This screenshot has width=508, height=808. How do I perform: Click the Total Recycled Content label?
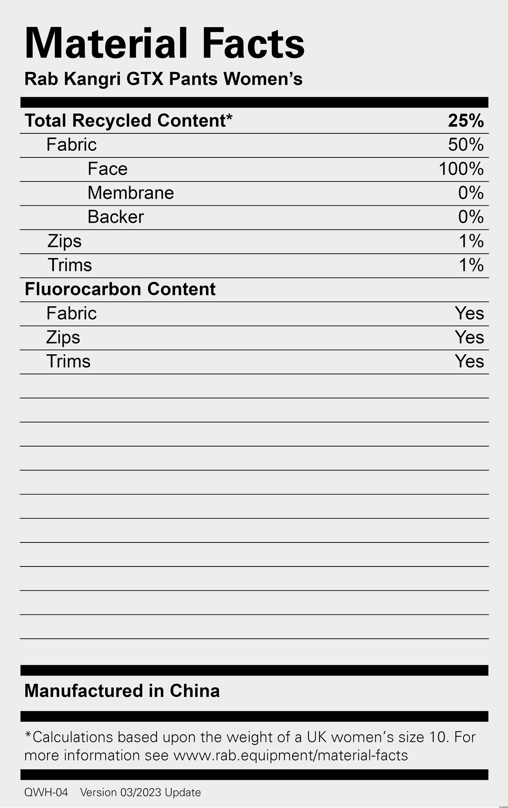(128, 121)
